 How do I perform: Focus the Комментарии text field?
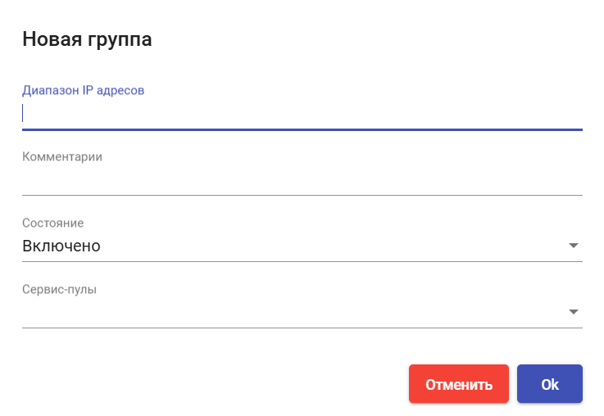(302, 179)
